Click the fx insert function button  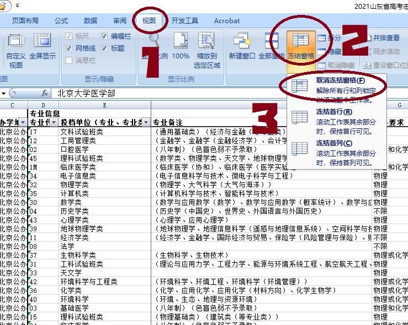tap(45, 93)
